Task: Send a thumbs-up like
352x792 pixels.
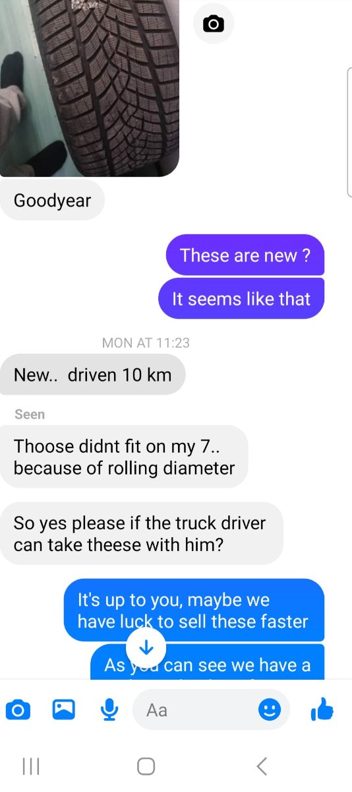Action: pyautogui.click(x=322, y=710)
